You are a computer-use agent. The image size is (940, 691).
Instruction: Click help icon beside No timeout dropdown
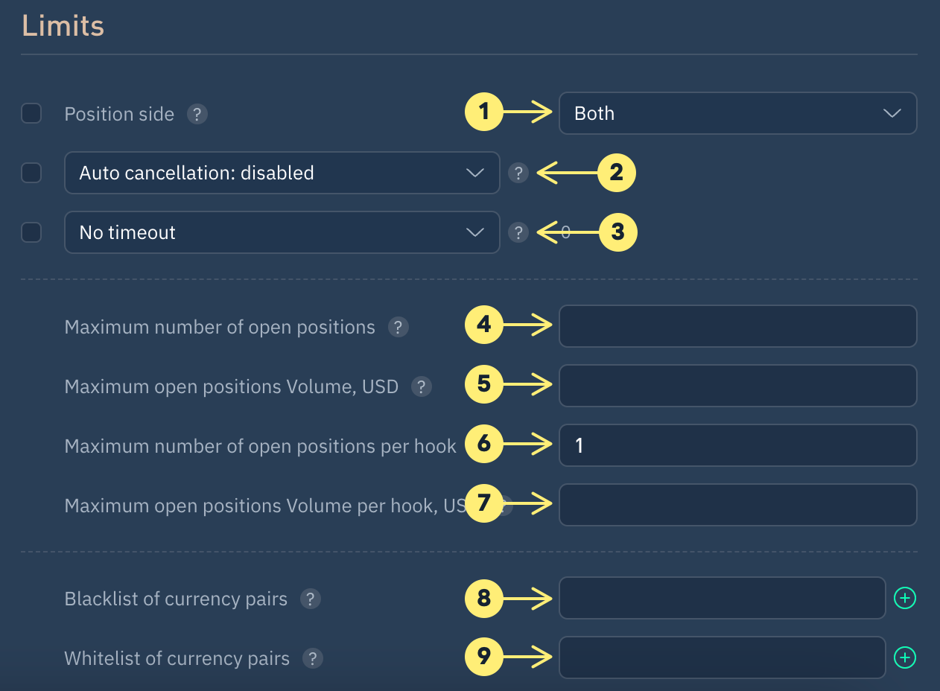pos(518,232)
